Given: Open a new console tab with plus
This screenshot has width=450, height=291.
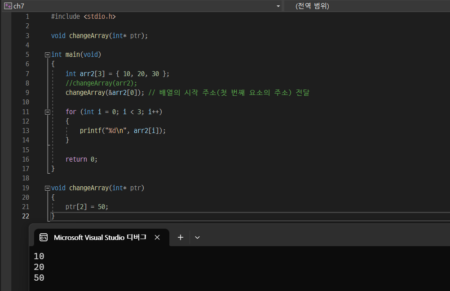Looking at the screenshot, I should pyautogui.click(x=180, y=237).
